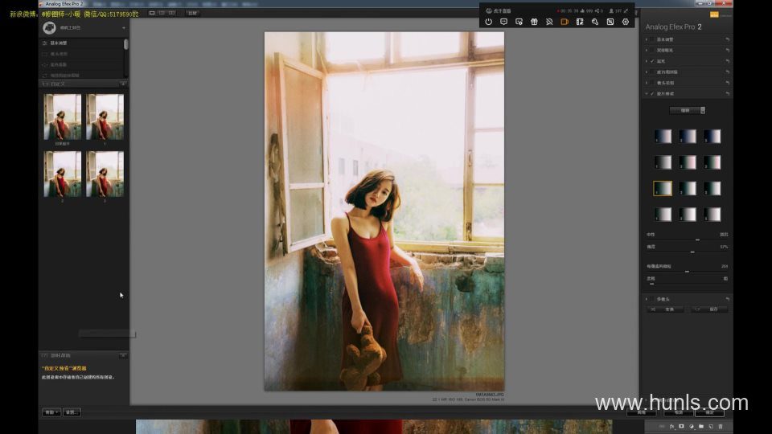Uncheck the third filter section checkbox

652,61
